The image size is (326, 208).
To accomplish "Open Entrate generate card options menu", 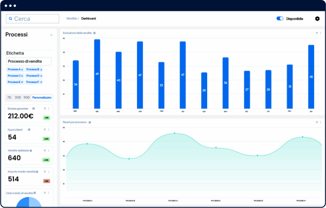I will pyautogui.click(x=49, y=109).
